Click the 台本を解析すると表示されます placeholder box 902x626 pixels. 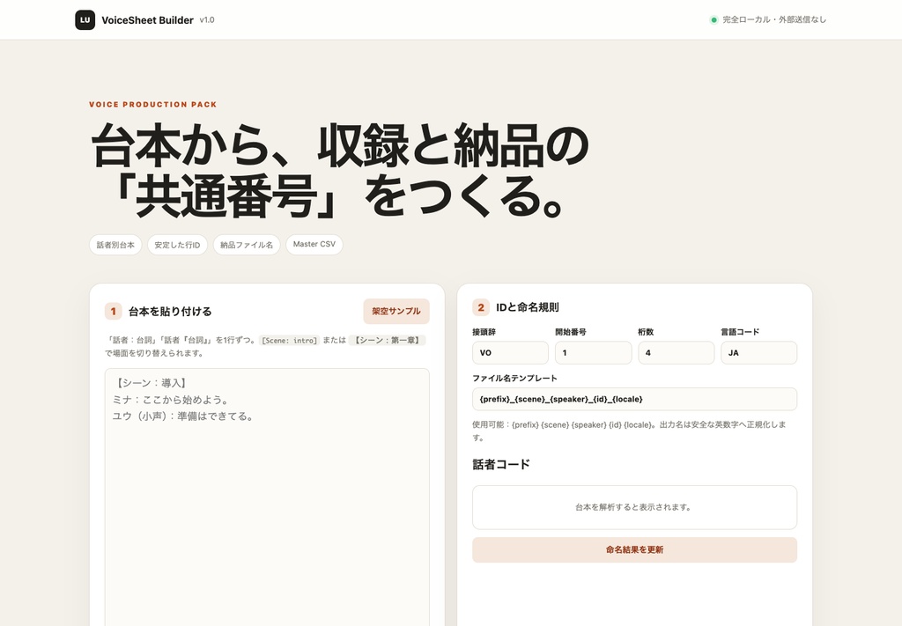[x=634, y=508]
